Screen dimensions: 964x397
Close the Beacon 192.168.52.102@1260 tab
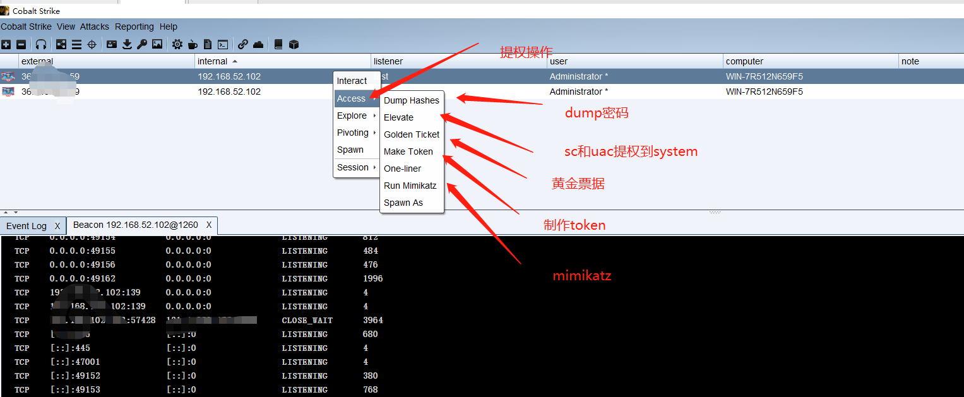(x=209, y=225)
